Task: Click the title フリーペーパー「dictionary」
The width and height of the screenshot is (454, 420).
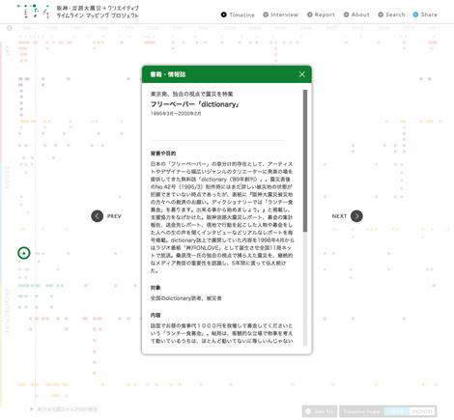Action: (195, 104)
